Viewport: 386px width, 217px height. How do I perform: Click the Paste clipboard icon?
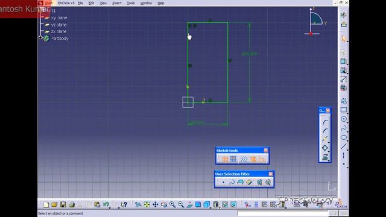tap(97, 205)
